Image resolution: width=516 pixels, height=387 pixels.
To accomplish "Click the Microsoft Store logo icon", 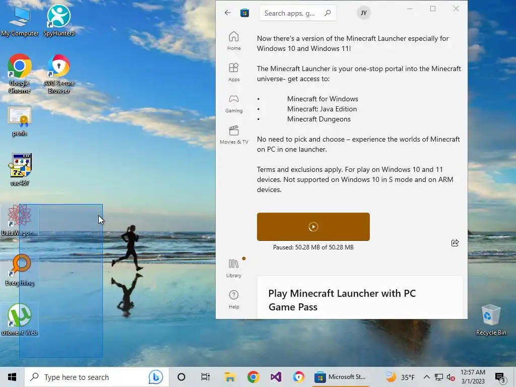I will 244,13.
